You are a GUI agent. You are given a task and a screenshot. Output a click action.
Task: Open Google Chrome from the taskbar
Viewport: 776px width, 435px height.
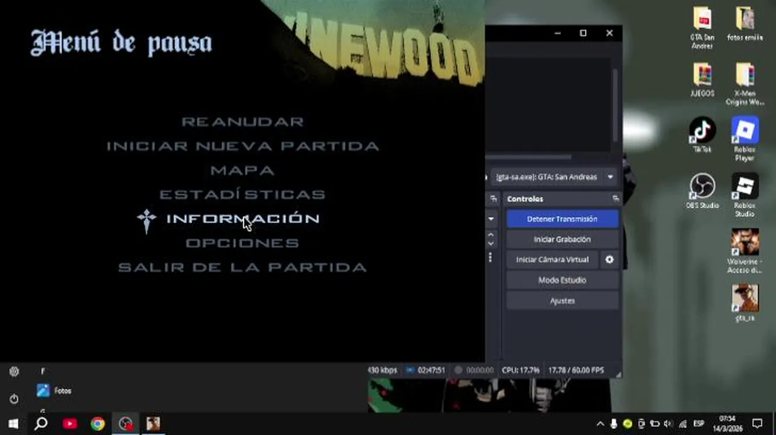click(97, 424)
